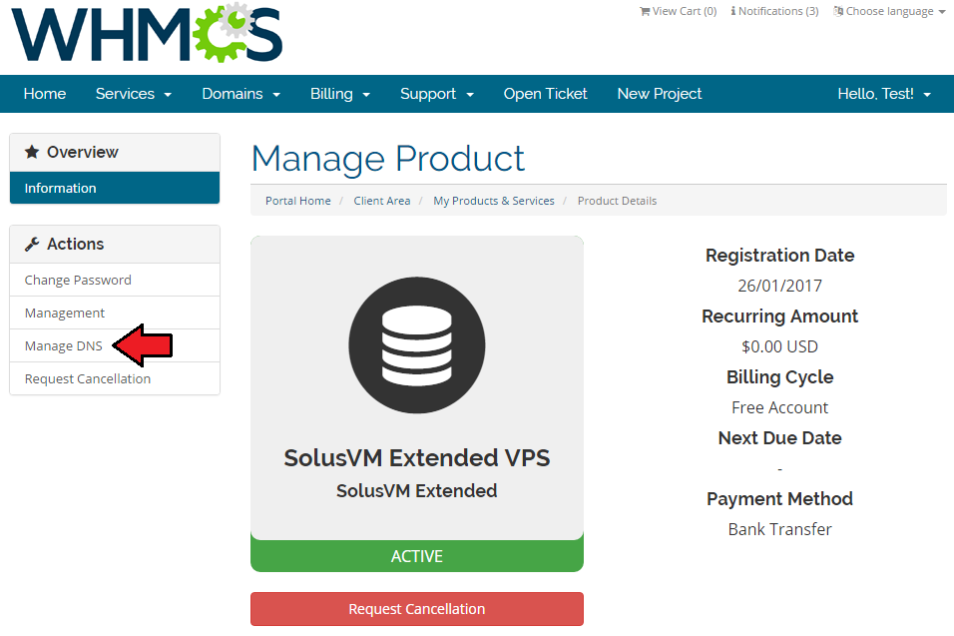Expand the Support menu
Image resolution: width=954 pixels, height=636 pixels.
pyautogui.click(x=437, y=94)
